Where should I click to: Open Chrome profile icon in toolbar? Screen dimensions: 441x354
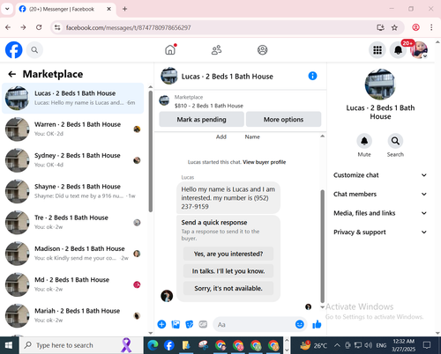click(x=415, y=27)
